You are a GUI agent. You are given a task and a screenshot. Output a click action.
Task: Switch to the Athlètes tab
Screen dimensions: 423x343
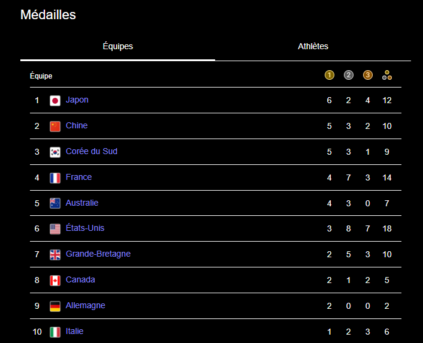313,47
